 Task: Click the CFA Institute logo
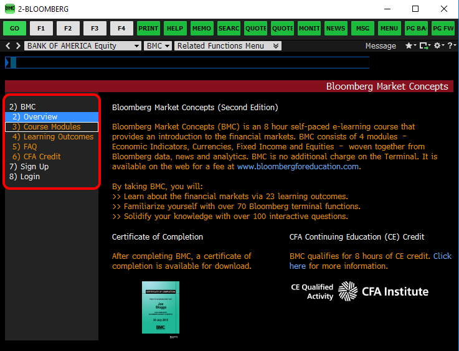(x=383, y=291)
